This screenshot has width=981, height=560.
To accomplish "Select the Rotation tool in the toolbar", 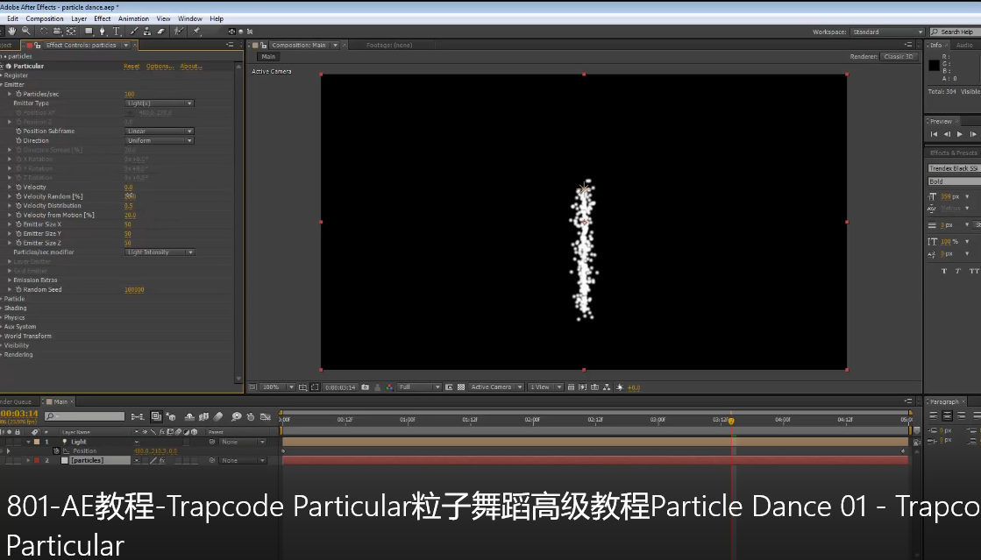I will tap(43, 32).
